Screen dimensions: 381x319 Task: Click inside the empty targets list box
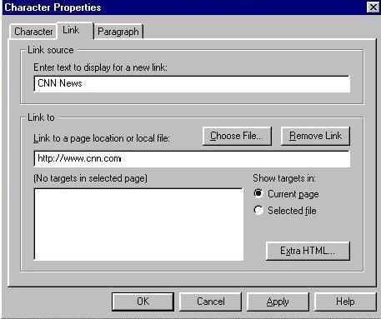pos(138,224)
